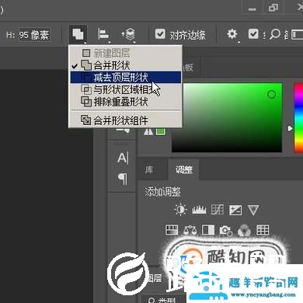Choose 新建图层 menu entry

point(126,53)
